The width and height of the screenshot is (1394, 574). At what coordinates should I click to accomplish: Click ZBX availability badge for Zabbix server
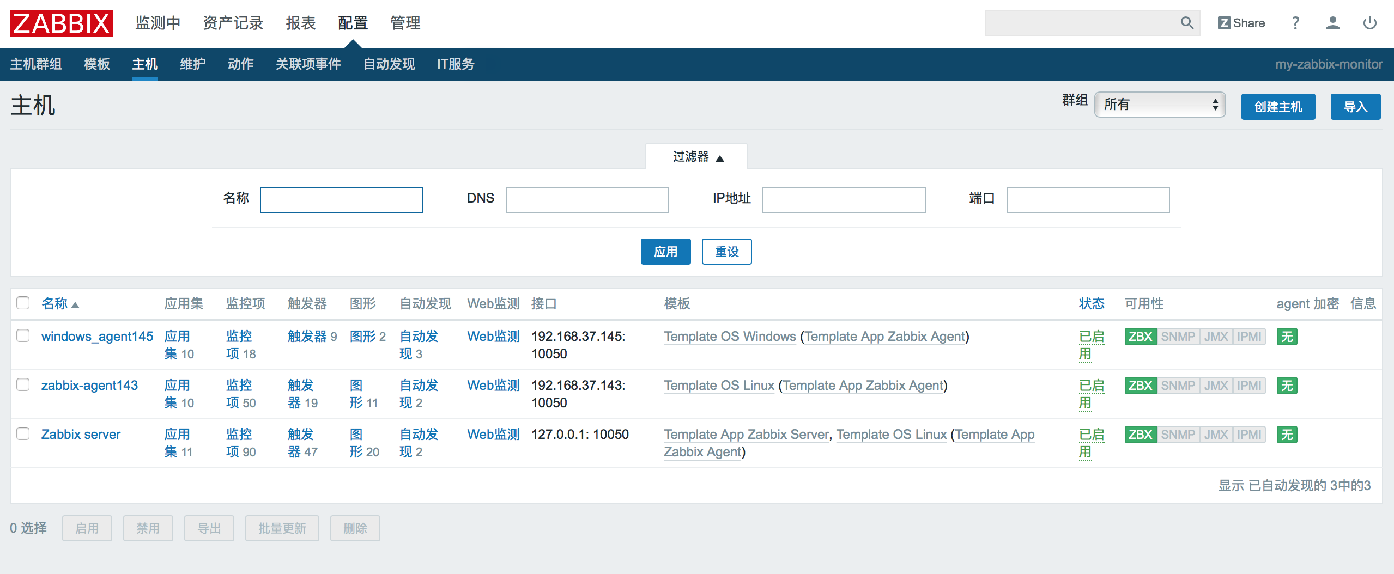[x=1140, y=435]
